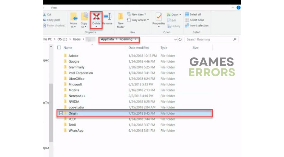The width and height of the screenshot is (284, 157).
Task: Open the Help question mark icon
Action: point(239,8)
